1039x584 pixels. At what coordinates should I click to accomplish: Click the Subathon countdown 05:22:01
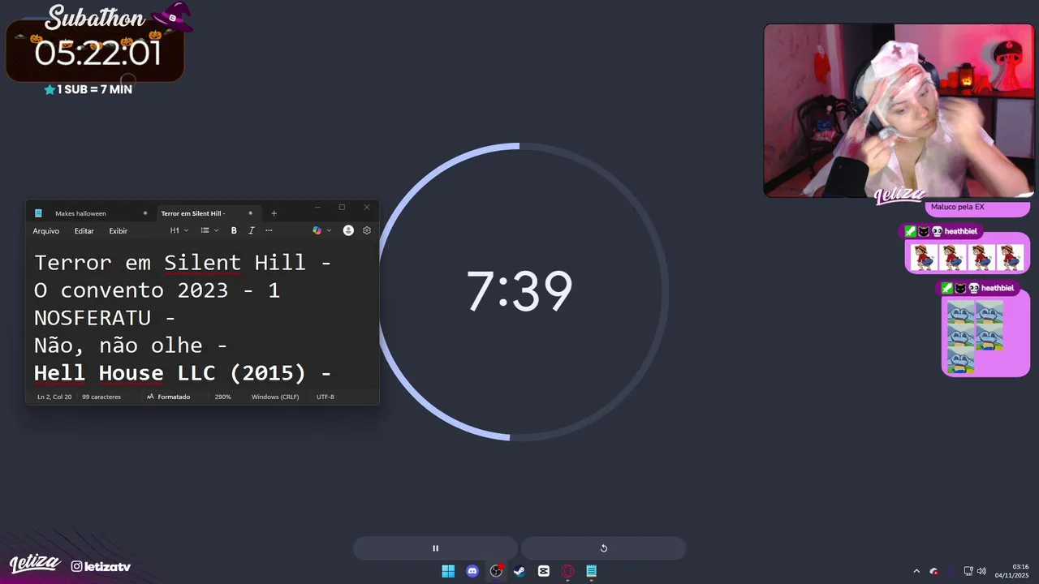(x=97, y=54)
